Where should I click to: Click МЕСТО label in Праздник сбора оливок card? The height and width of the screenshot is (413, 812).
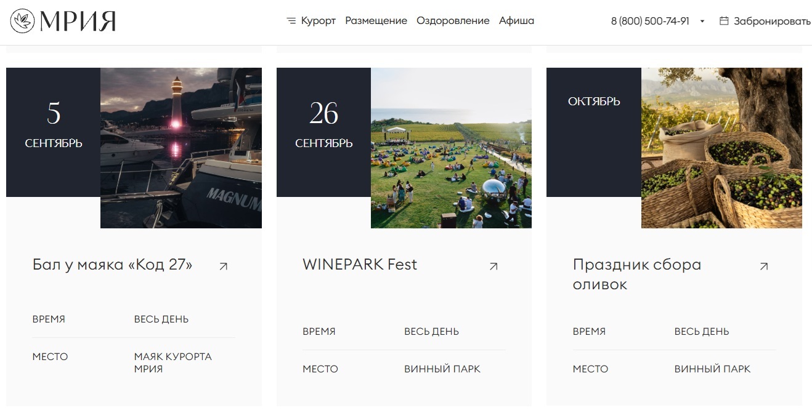coord(590,369)
